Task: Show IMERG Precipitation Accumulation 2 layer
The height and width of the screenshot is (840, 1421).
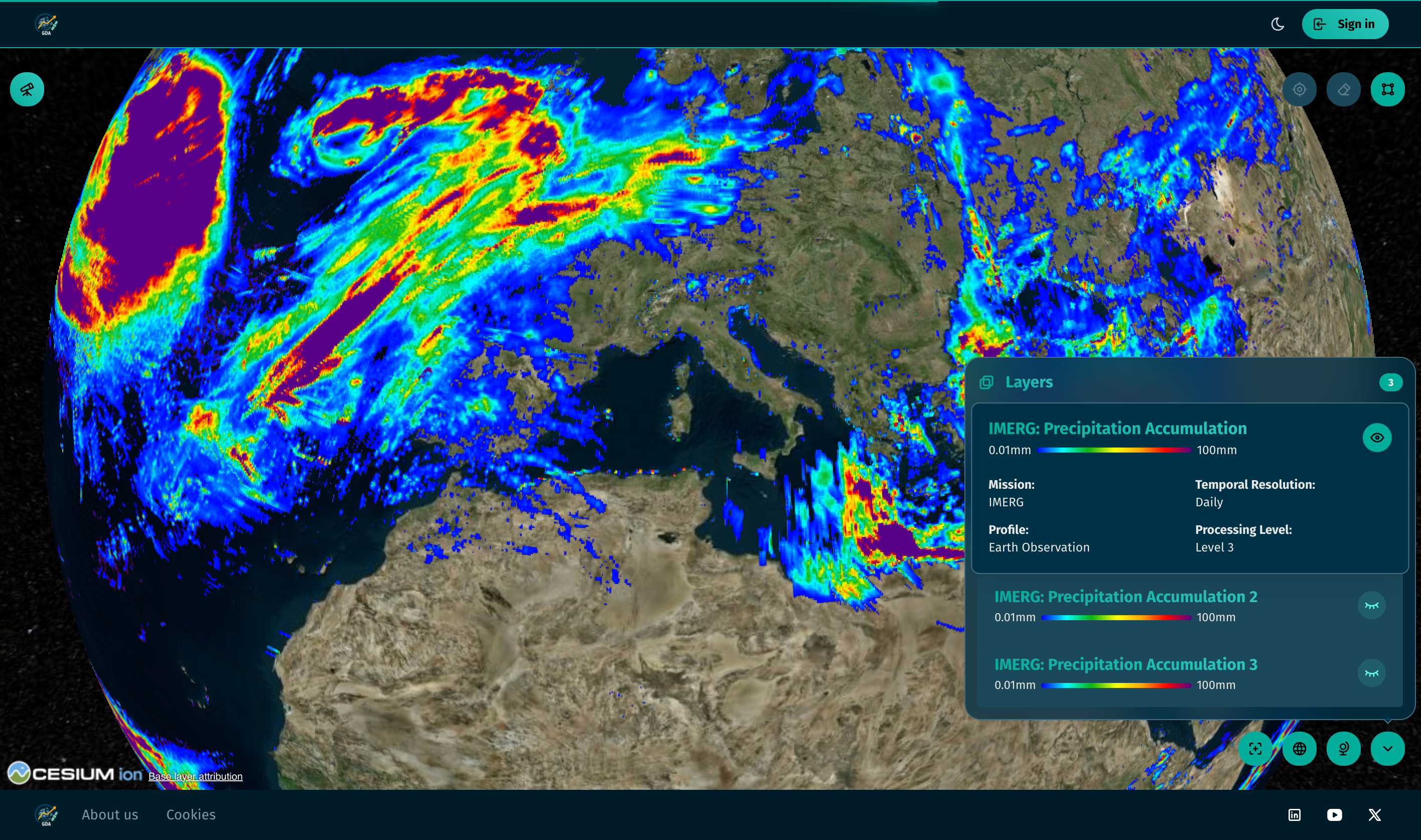Action: (1372, 606)
